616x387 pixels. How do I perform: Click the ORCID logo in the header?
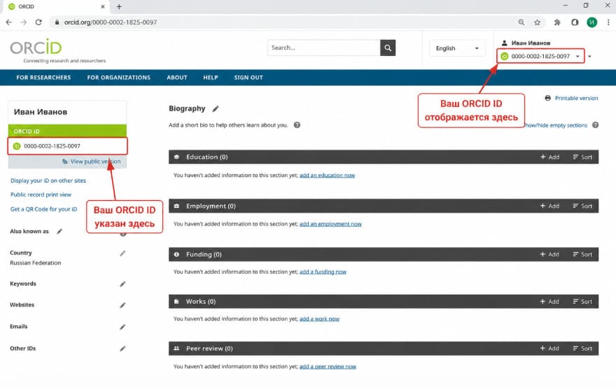click(36, 47)
